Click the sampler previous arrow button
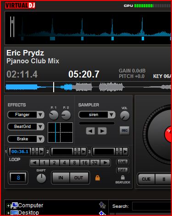Viewport: 172px width, 216px height. 90,131
